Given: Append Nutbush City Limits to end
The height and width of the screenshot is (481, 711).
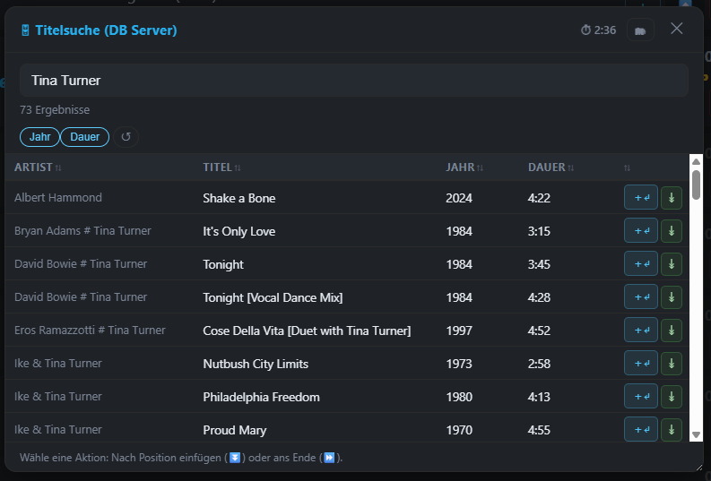Looking at the screenshot, I should [672, 364].
